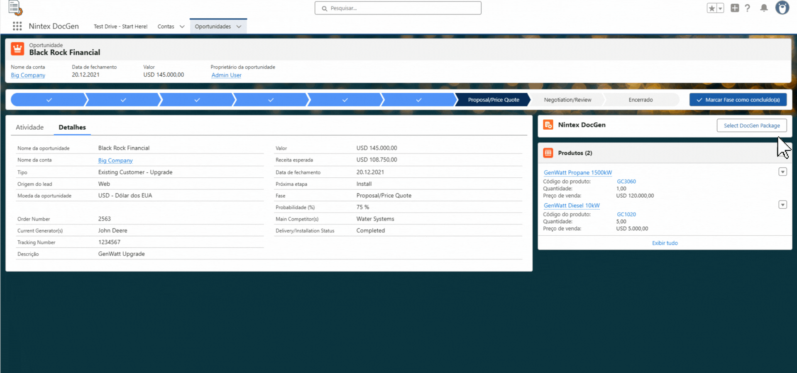Click the Nintex DocGen app name
Image resolution: width=797 pixels, height=373 pixels.
[x=54, y=26]
